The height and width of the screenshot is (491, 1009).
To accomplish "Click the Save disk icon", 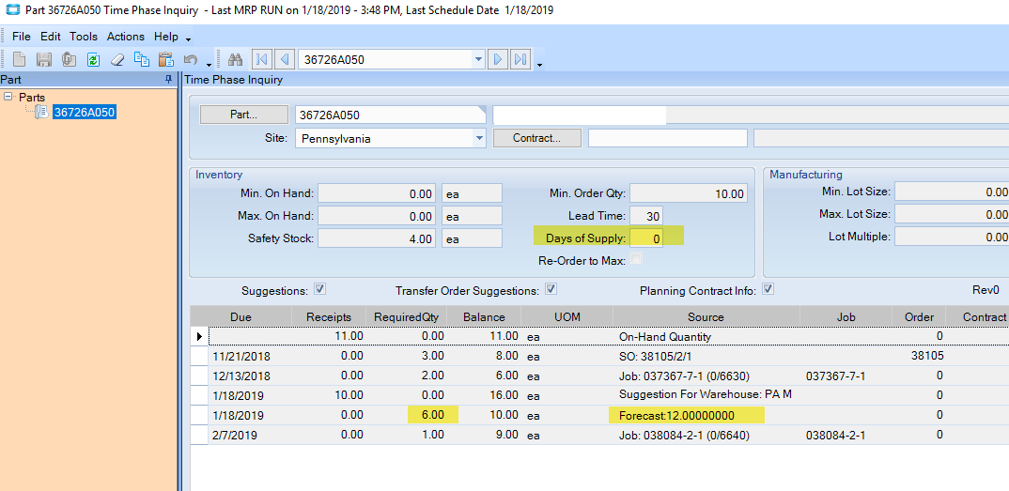I will (x=43, y=60).
